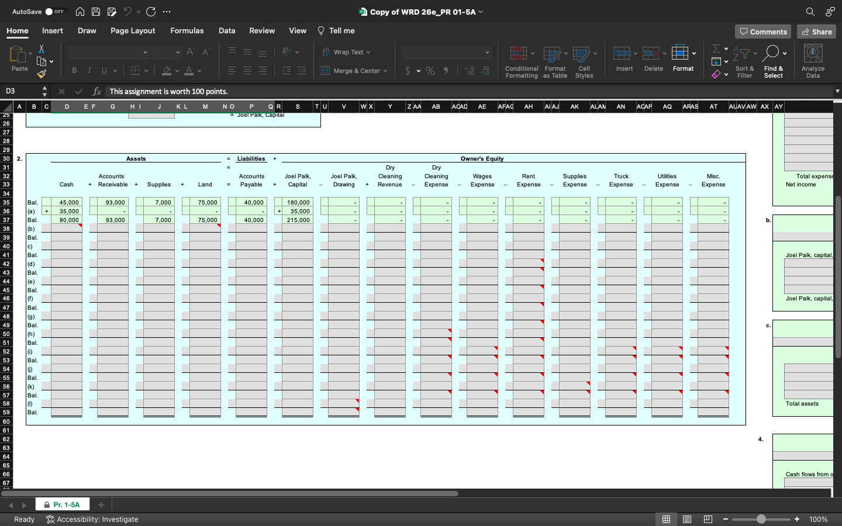
Task: Toggle Italic formatting
Action: [89, 71]
